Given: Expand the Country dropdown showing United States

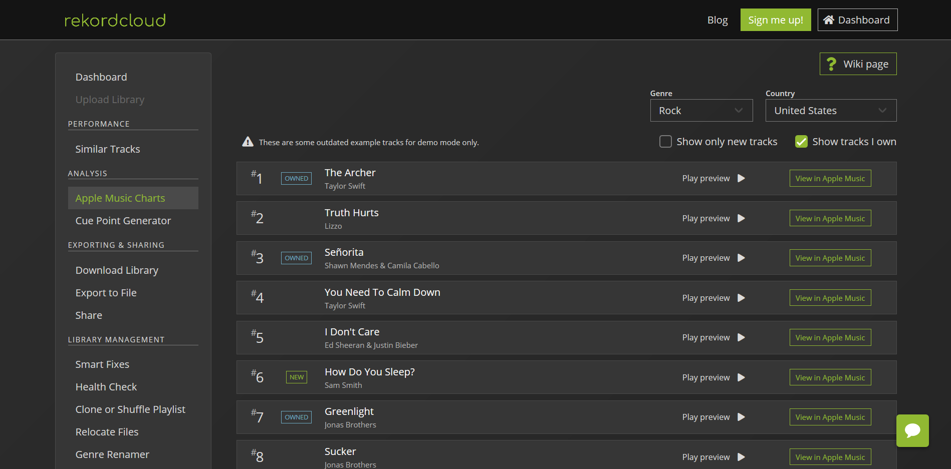Looking at the screenshot, I should (830, 111).
